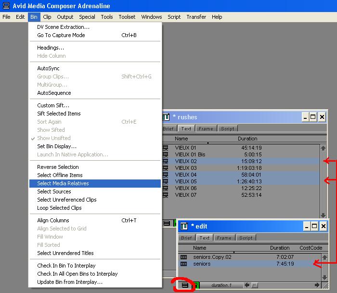Choose Select Sources from the Bin menu
337x293 pixels.
pyautogui.click(x=95, y=191)
